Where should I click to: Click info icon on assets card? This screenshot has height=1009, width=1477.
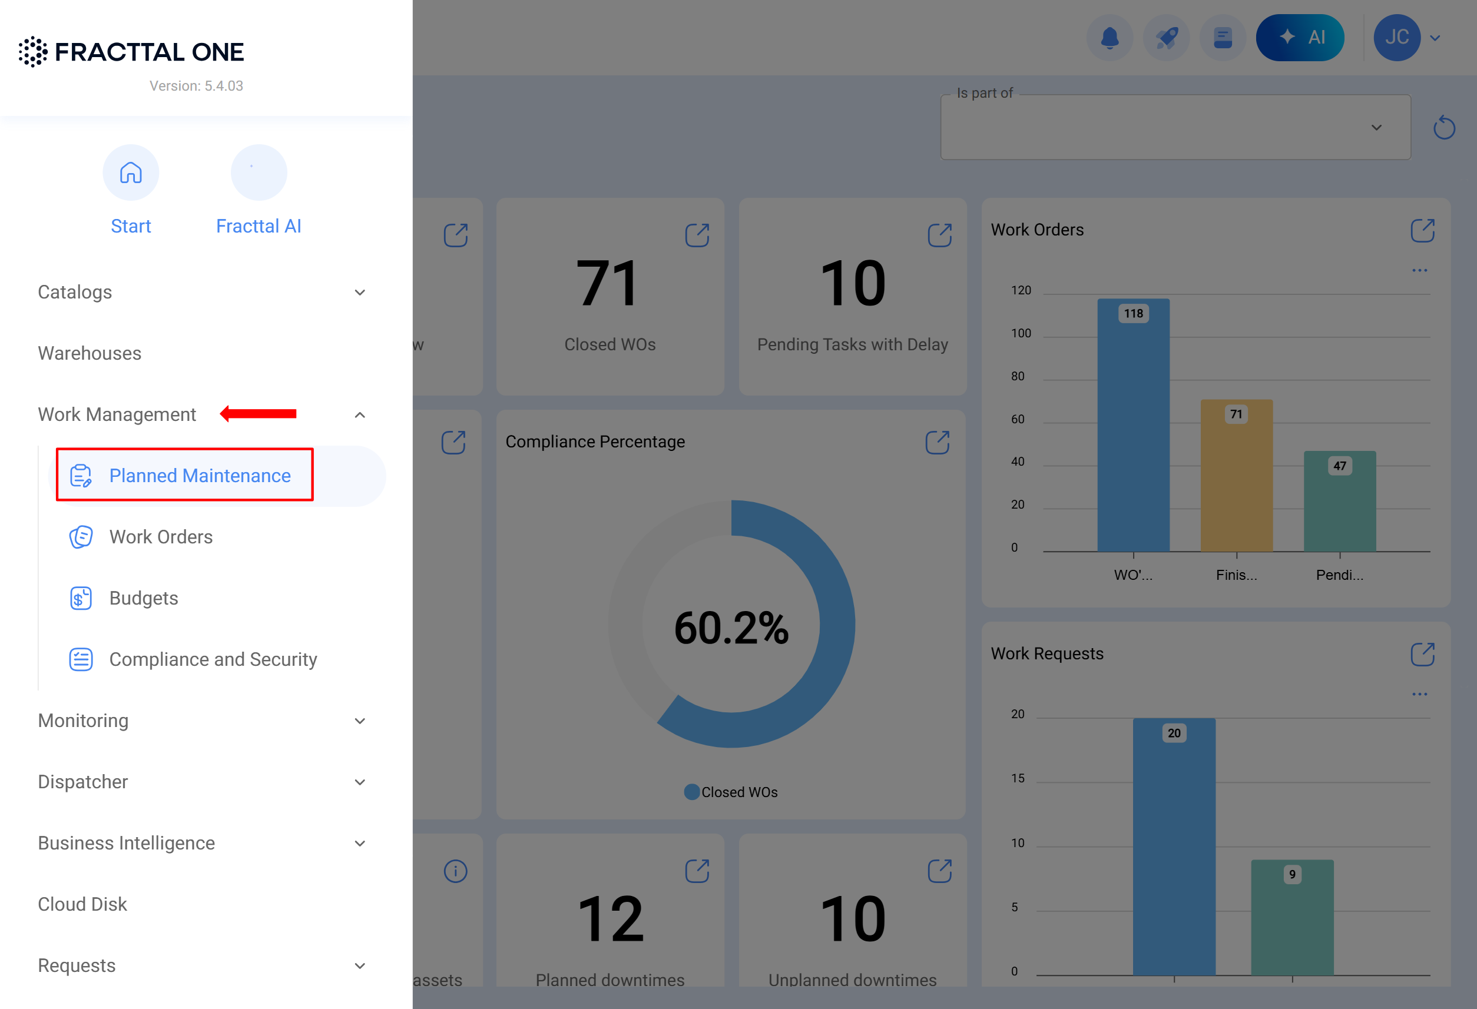pos(455,871)
